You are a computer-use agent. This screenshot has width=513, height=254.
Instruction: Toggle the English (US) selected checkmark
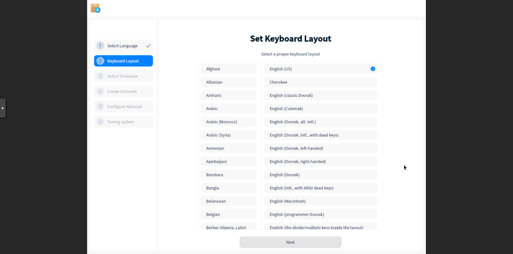click(373, 69)
